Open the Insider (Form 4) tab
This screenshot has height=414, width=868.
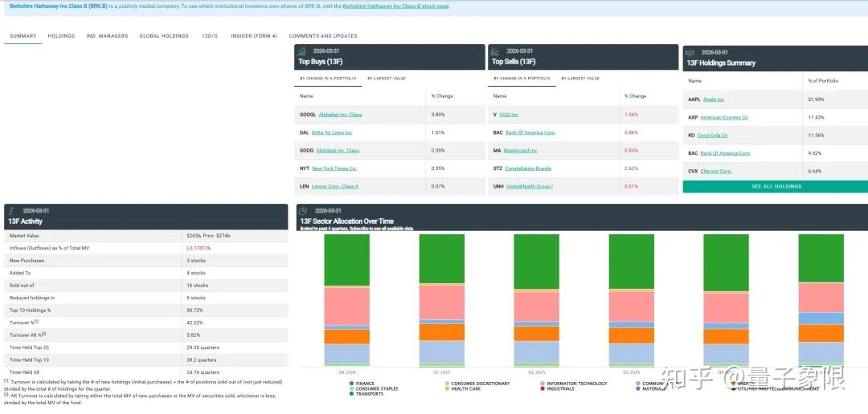point(254,36)
